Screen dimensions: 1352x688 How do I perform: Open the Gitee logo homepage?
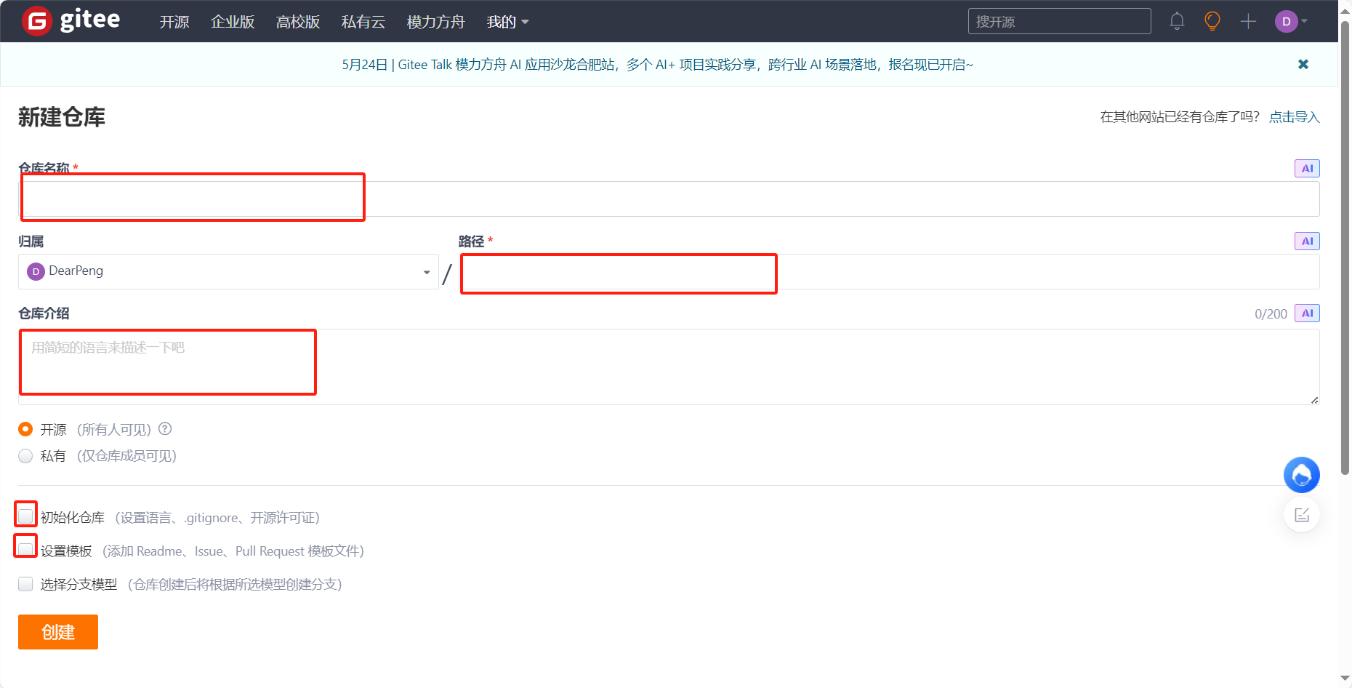pyautogui.click(x=71, y=20)
